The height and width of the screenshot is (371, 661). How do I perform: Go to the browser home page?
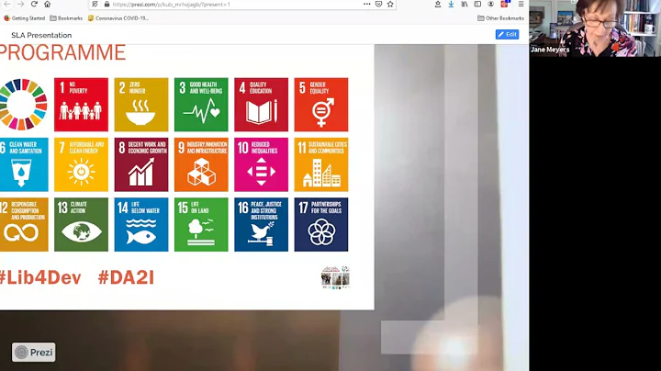[x=47, y=5]
